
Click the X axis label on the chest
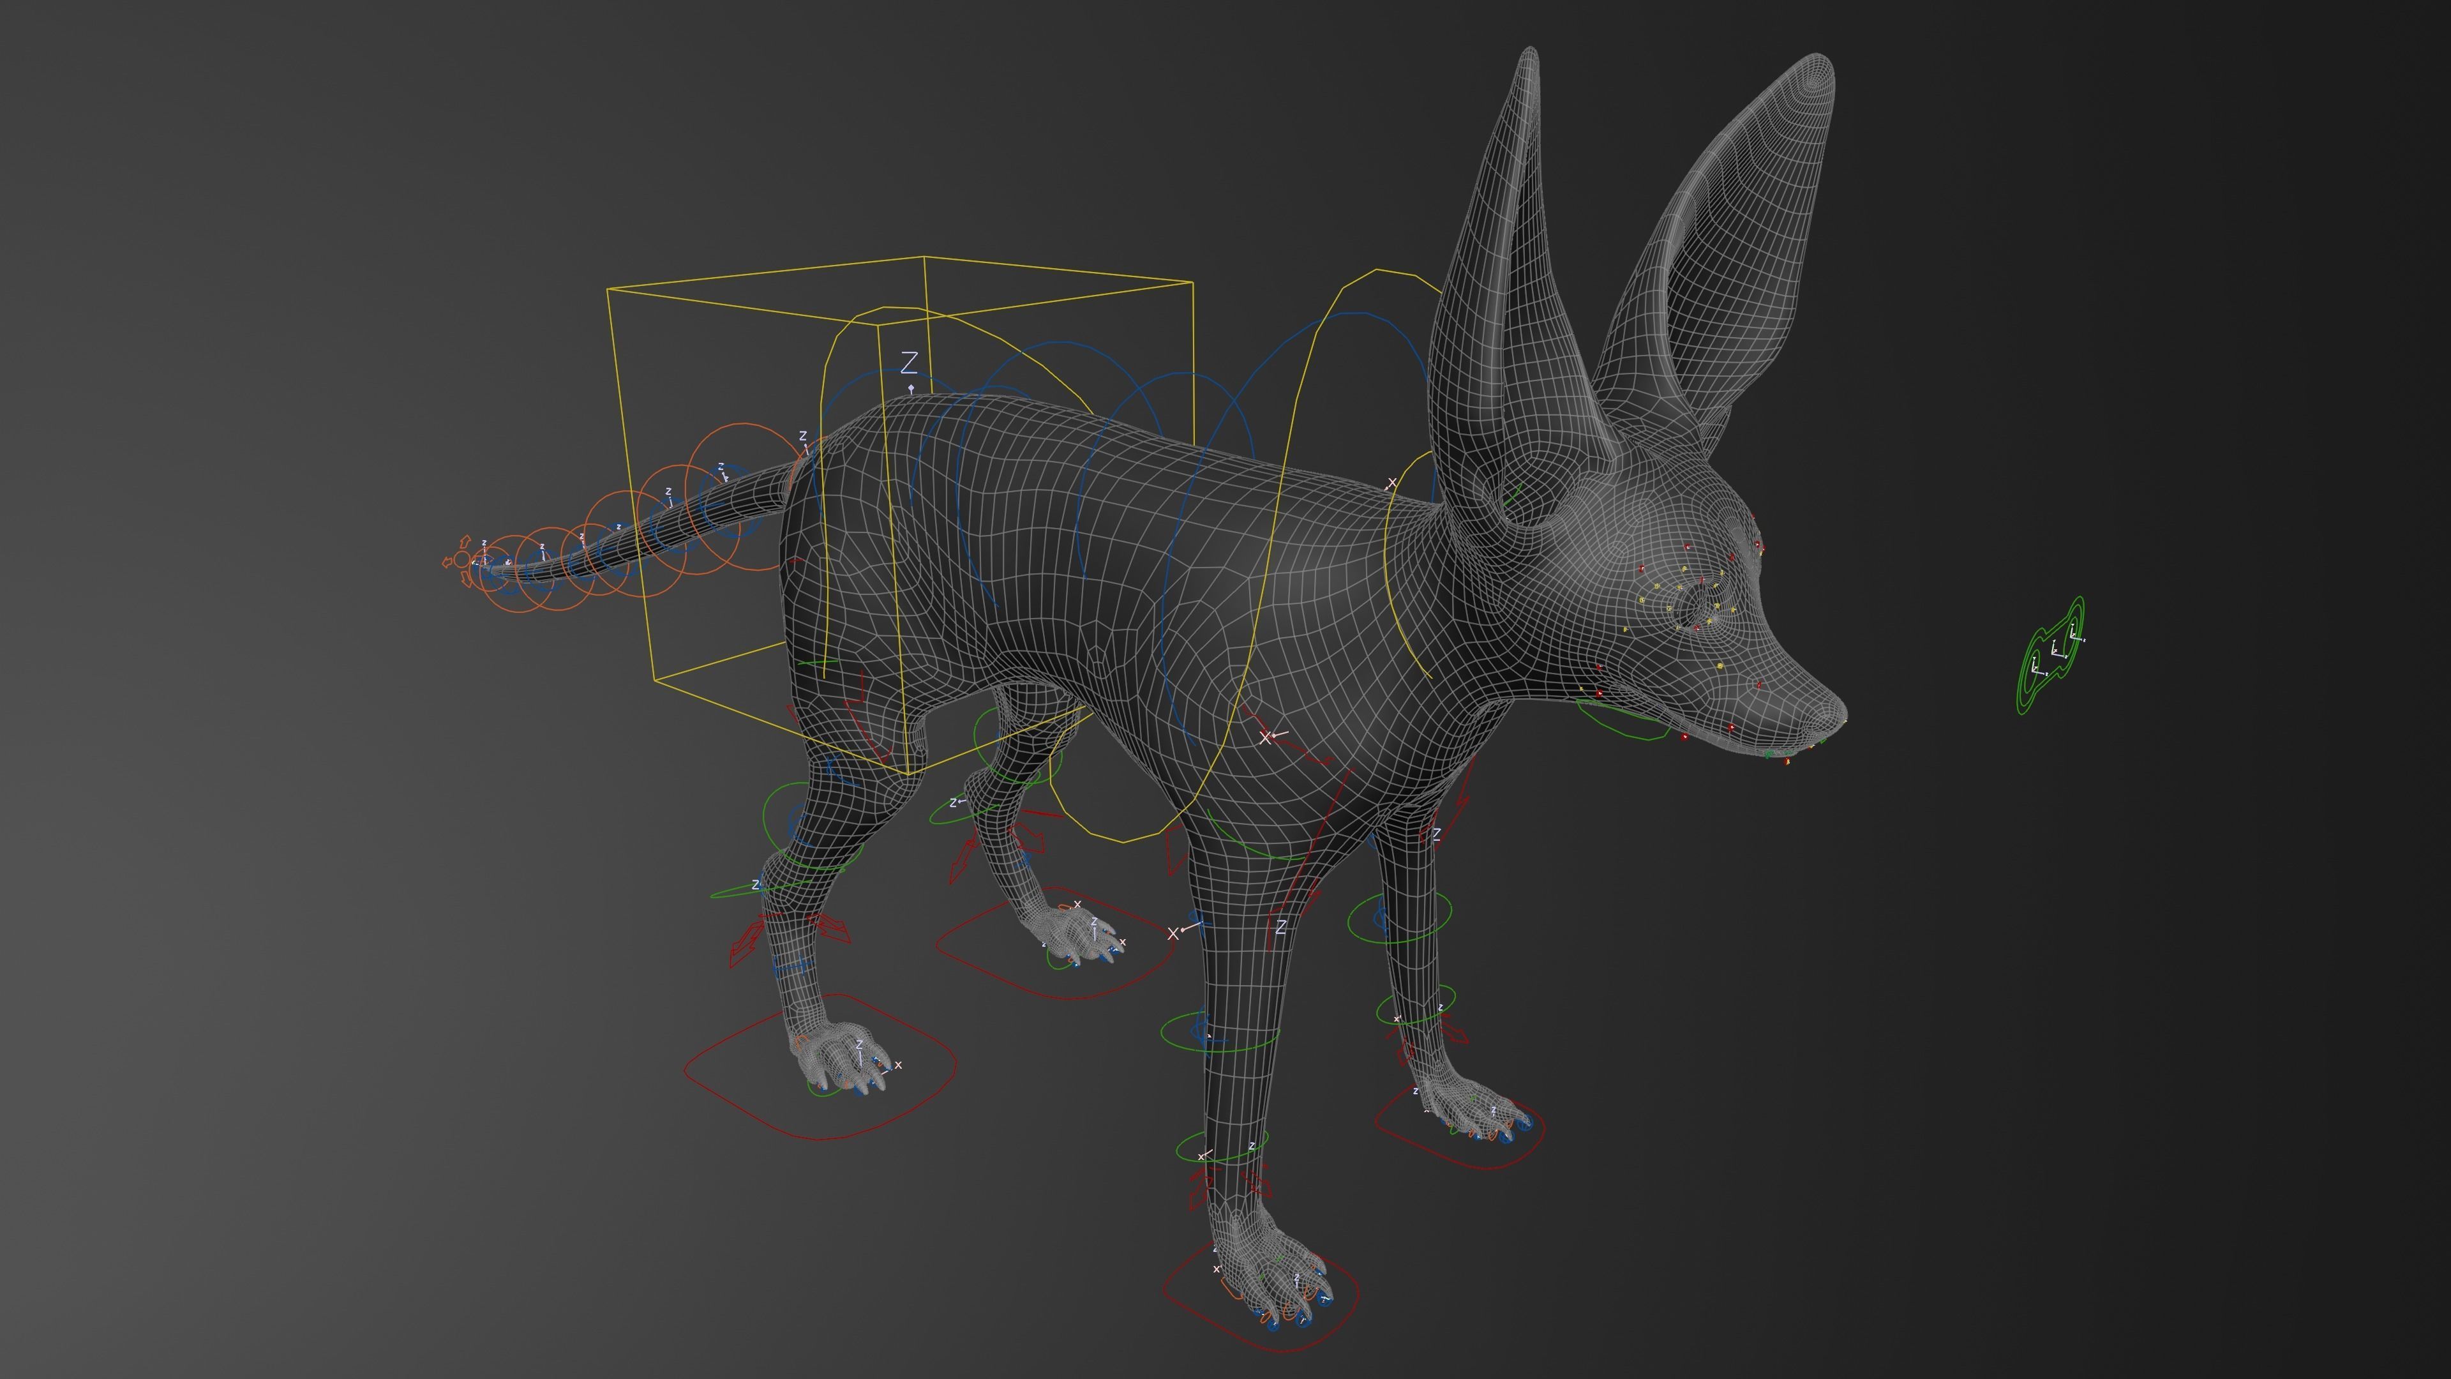[x=1264, y=737]
